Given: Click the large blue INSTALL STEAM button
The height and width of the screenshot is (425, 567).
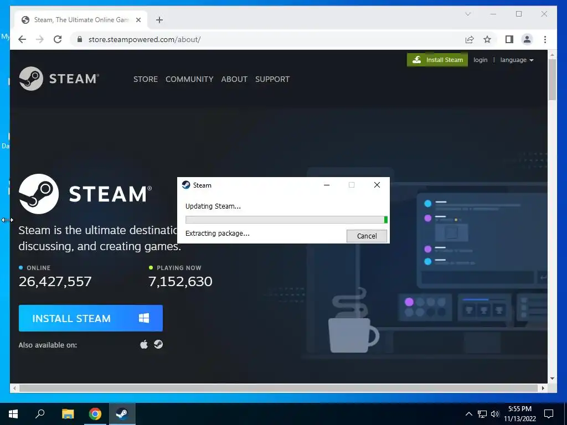Looking at the screenshot, I should 91,318.
